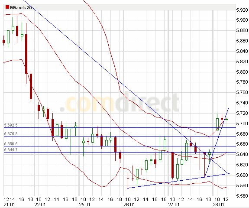Click the 27.01 date label

[x=174, y=205]
